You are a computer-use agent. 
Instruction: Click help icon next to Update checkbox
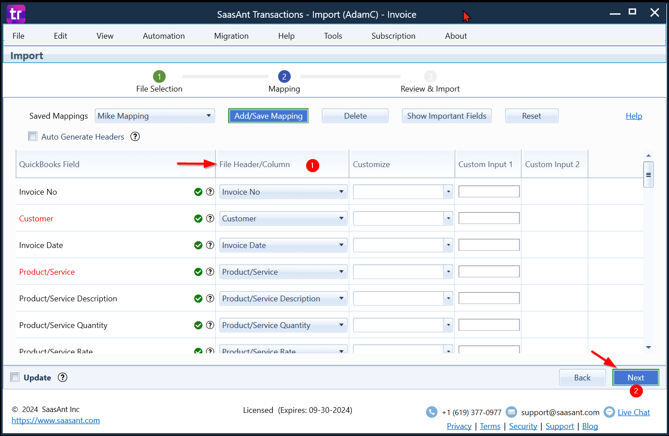pos(63,377)
